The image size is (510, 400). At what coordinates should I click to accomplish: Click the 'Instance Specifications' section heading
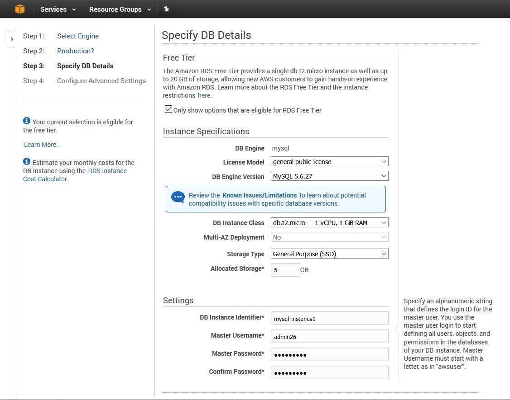(206, 132)
